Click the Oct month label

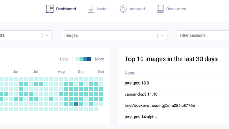(x=101, y=72)
